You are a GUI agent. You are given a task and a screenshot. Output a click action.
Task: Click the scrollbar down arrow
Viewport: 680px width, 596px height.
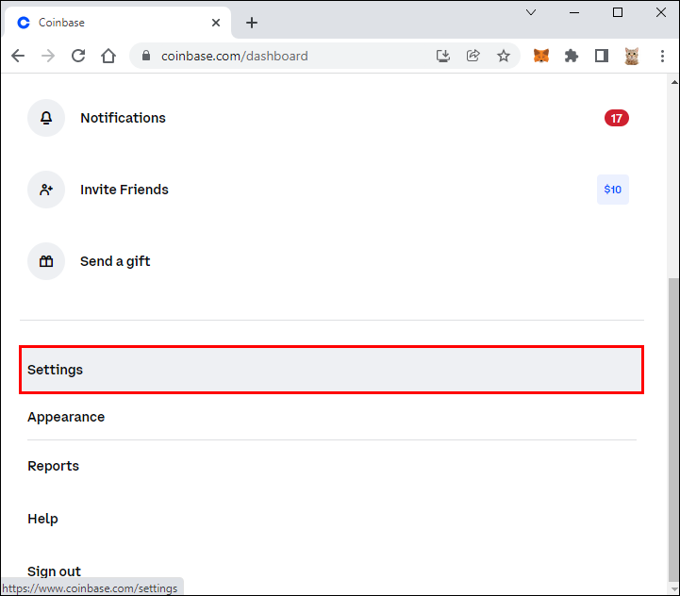pyautogui.click(x=674, y=589)
